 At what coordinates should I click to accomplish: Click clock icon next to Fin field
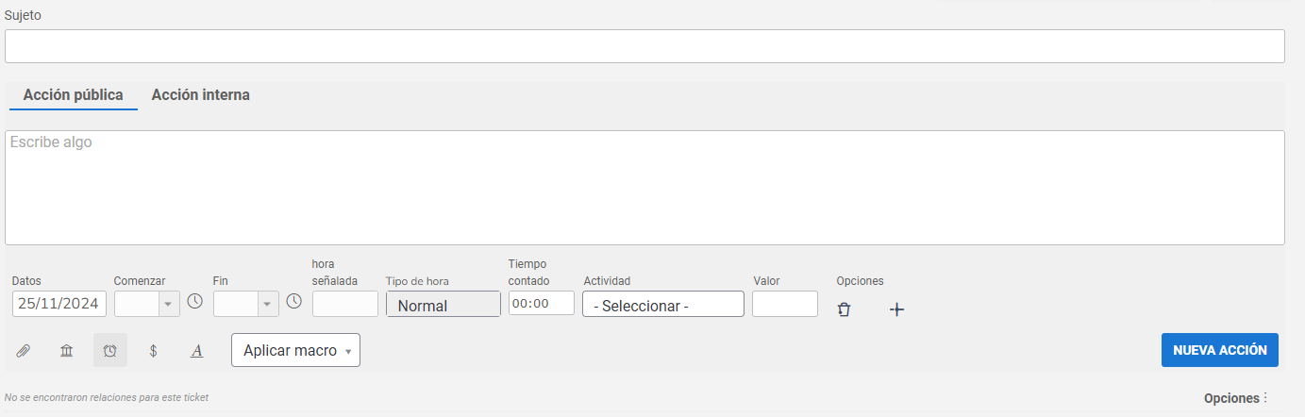pos(293,302)
